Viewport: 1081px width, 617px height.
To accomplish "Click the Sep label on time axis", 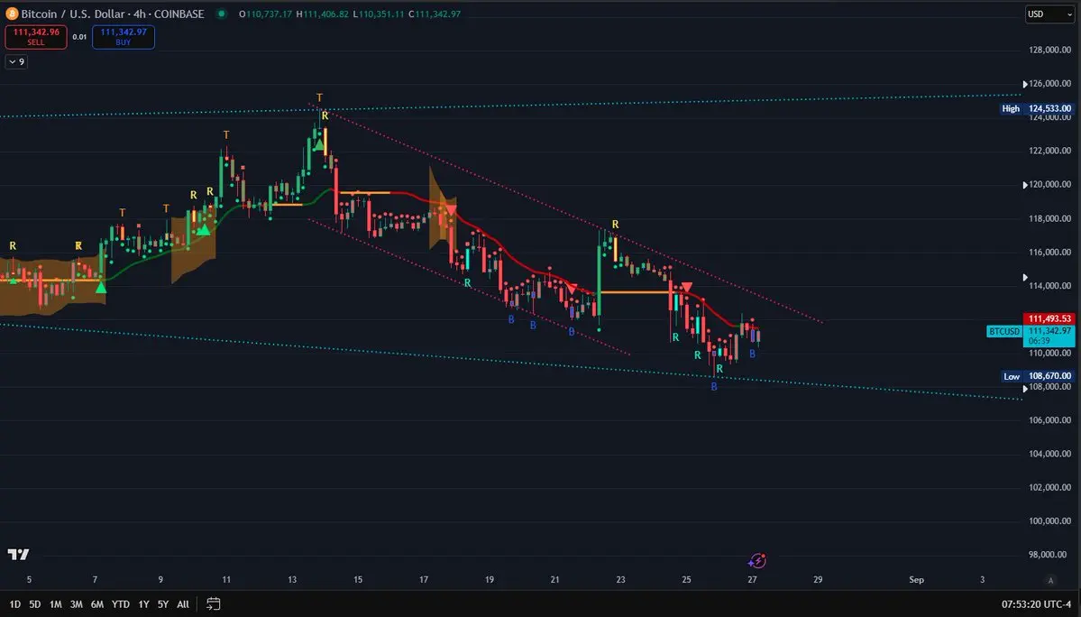I will (x=916, y=580).
